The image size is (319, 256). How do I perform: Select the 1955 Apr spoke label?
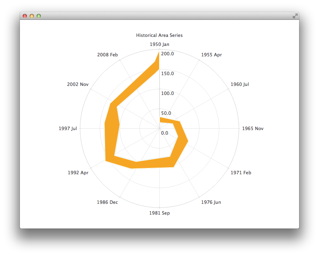coord(212,55)
